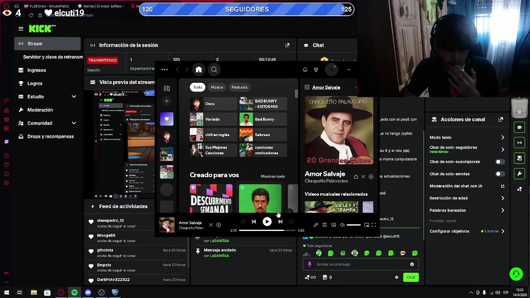Open the Spotify search icon
The height and width of the screenshot is (298, 530).
tap(214, 70)
